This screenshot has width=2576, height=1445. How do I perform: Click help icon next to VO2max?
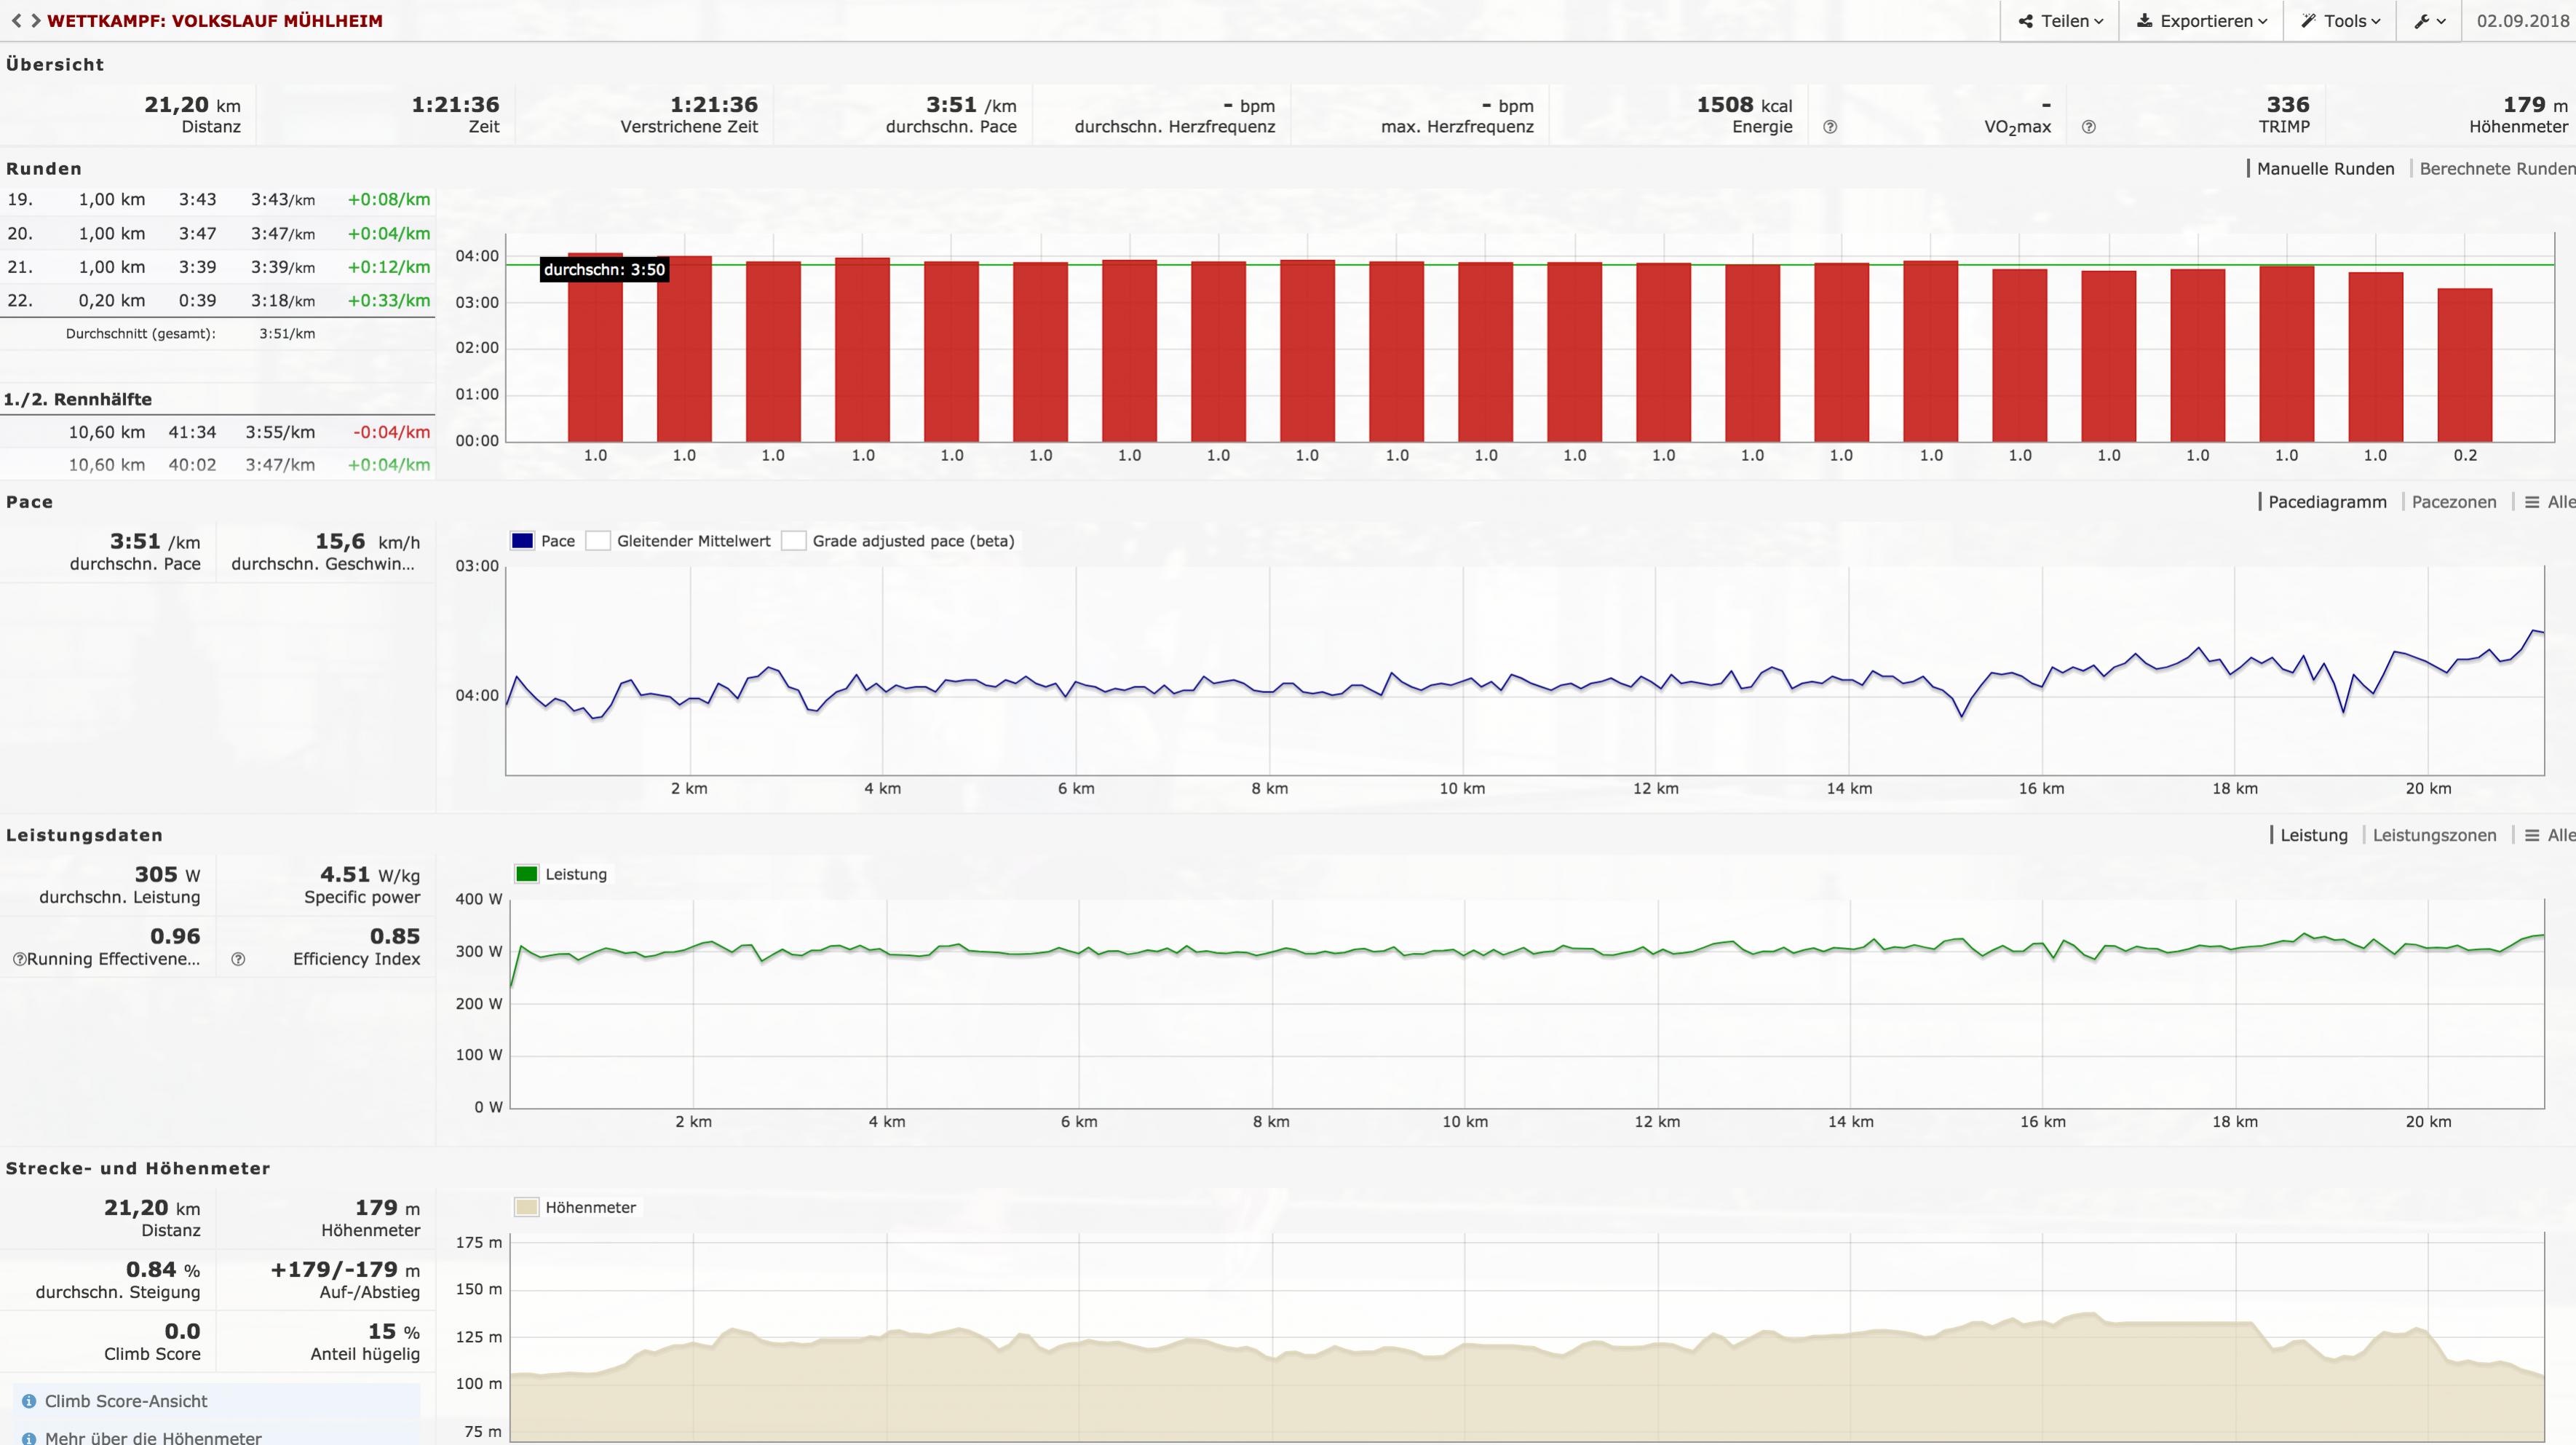pyautogui.click(x=1830, y=127)
